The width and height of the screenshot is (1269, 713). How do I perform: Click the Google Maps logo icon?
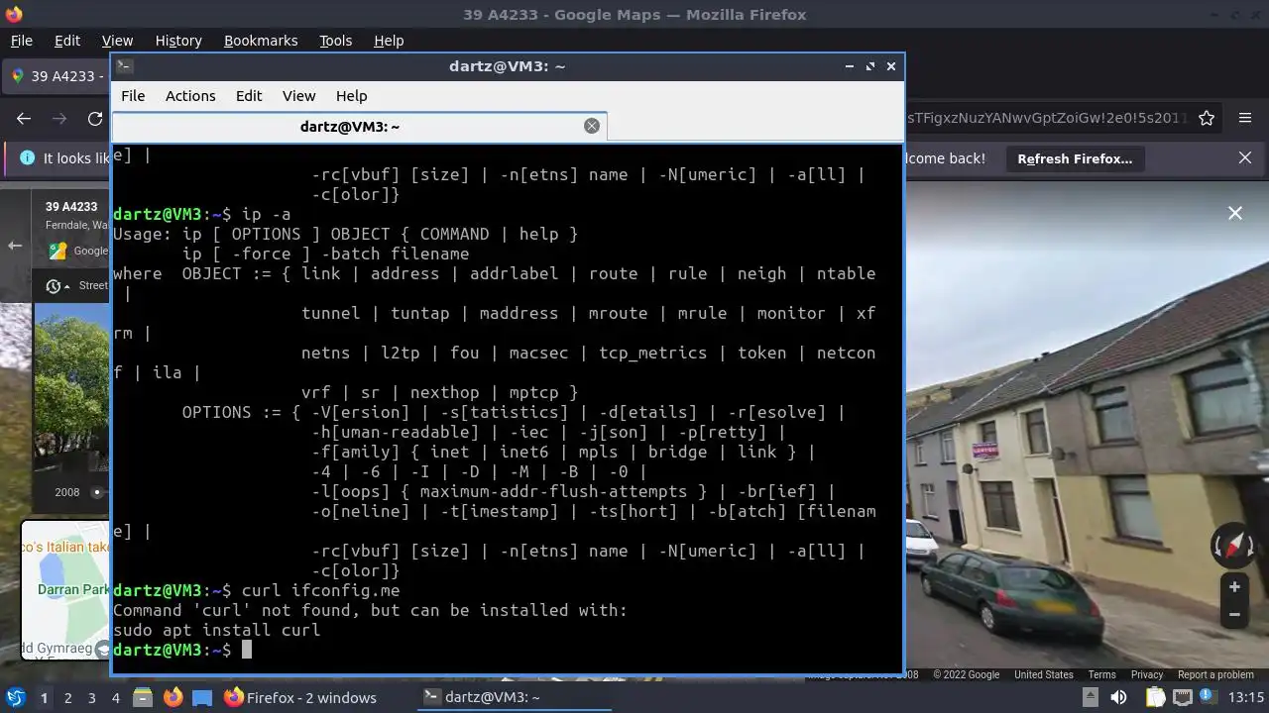(x=58, y=252)
